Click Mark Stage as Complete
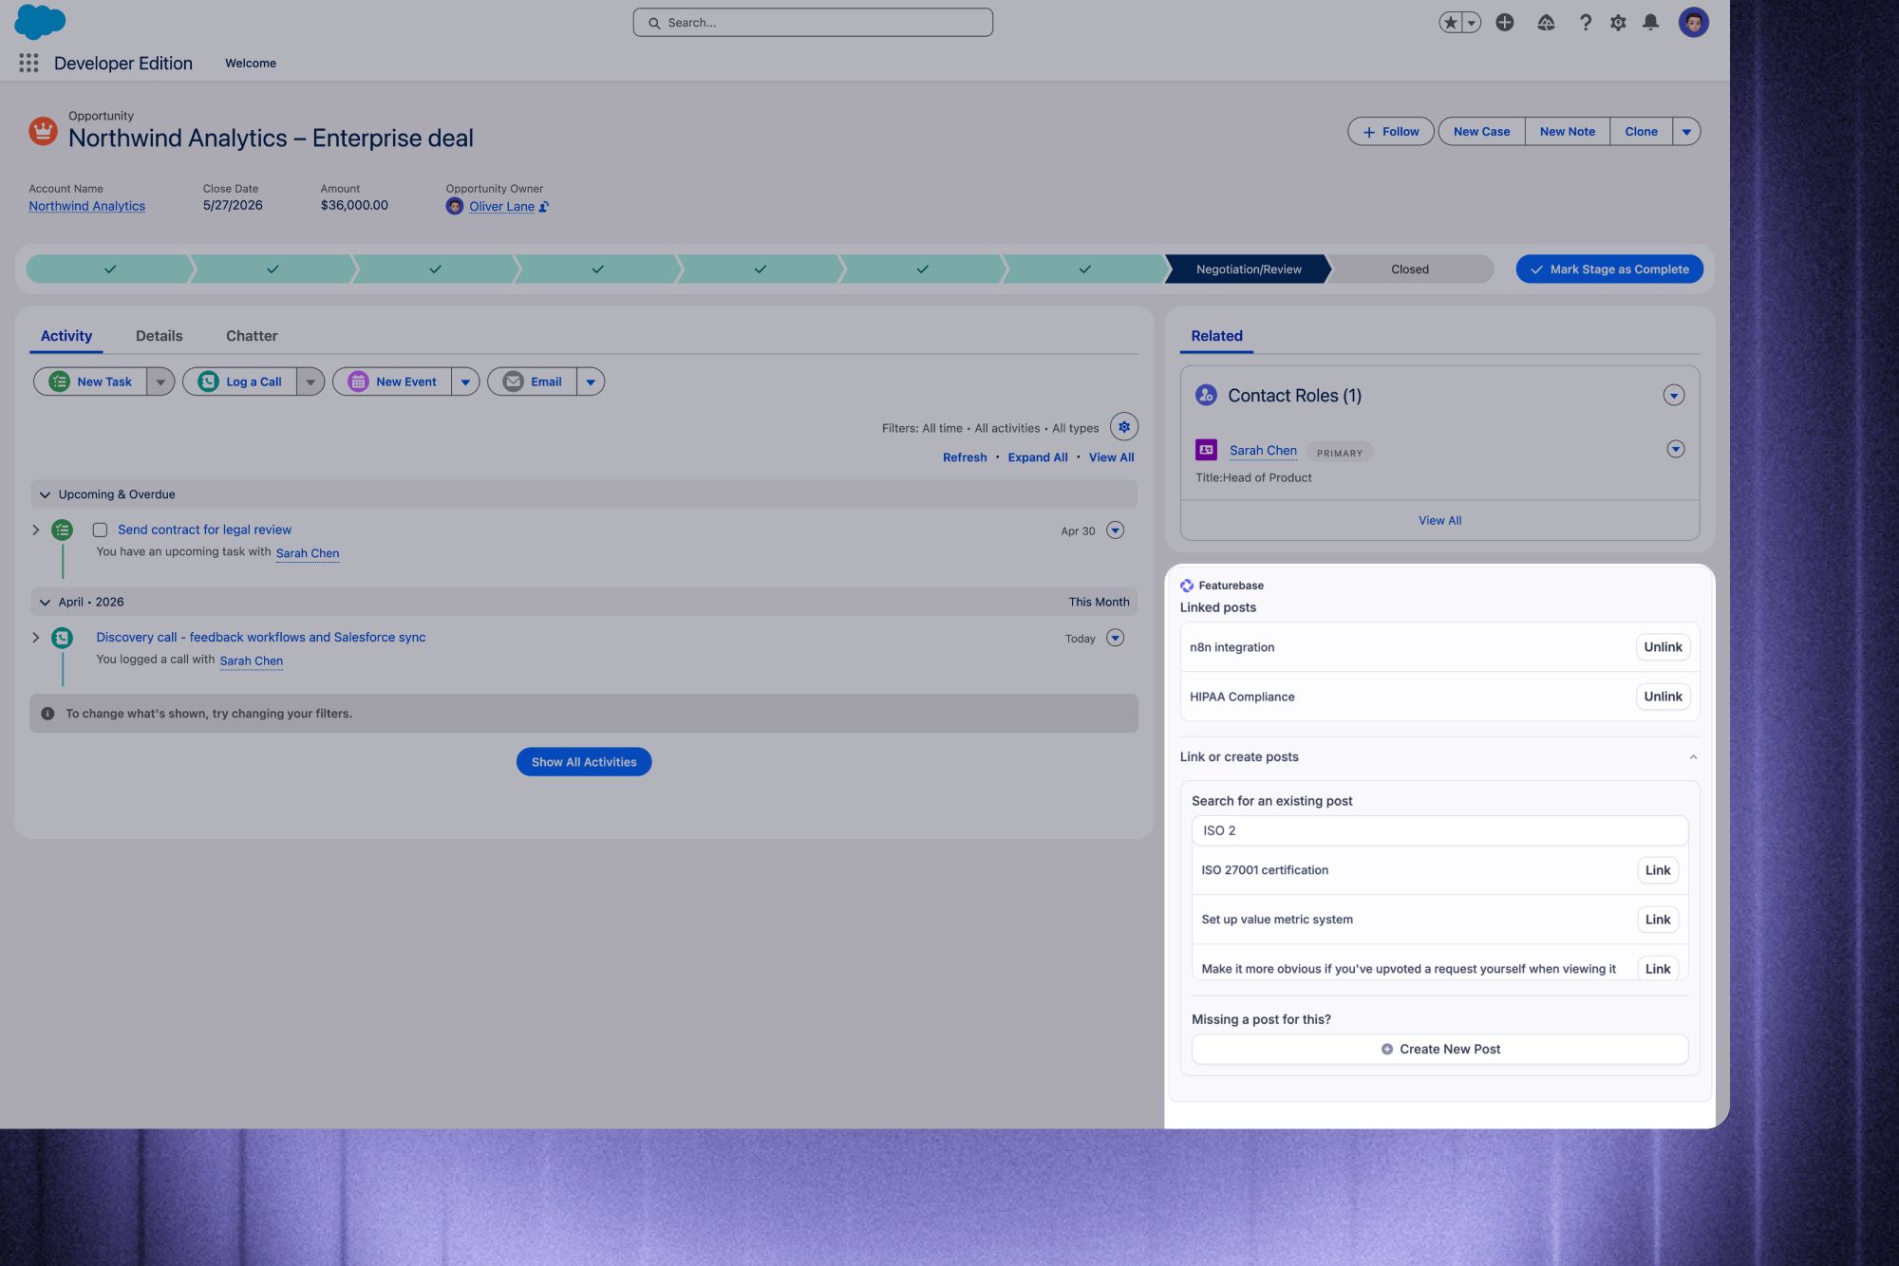The width and height of the screenshot is (1899, 1266). coord(1609,270)
